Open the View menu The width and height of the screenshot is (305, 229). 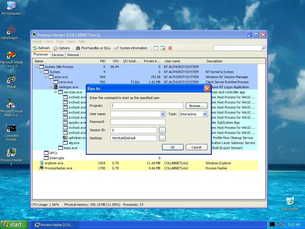coord(49,41)
